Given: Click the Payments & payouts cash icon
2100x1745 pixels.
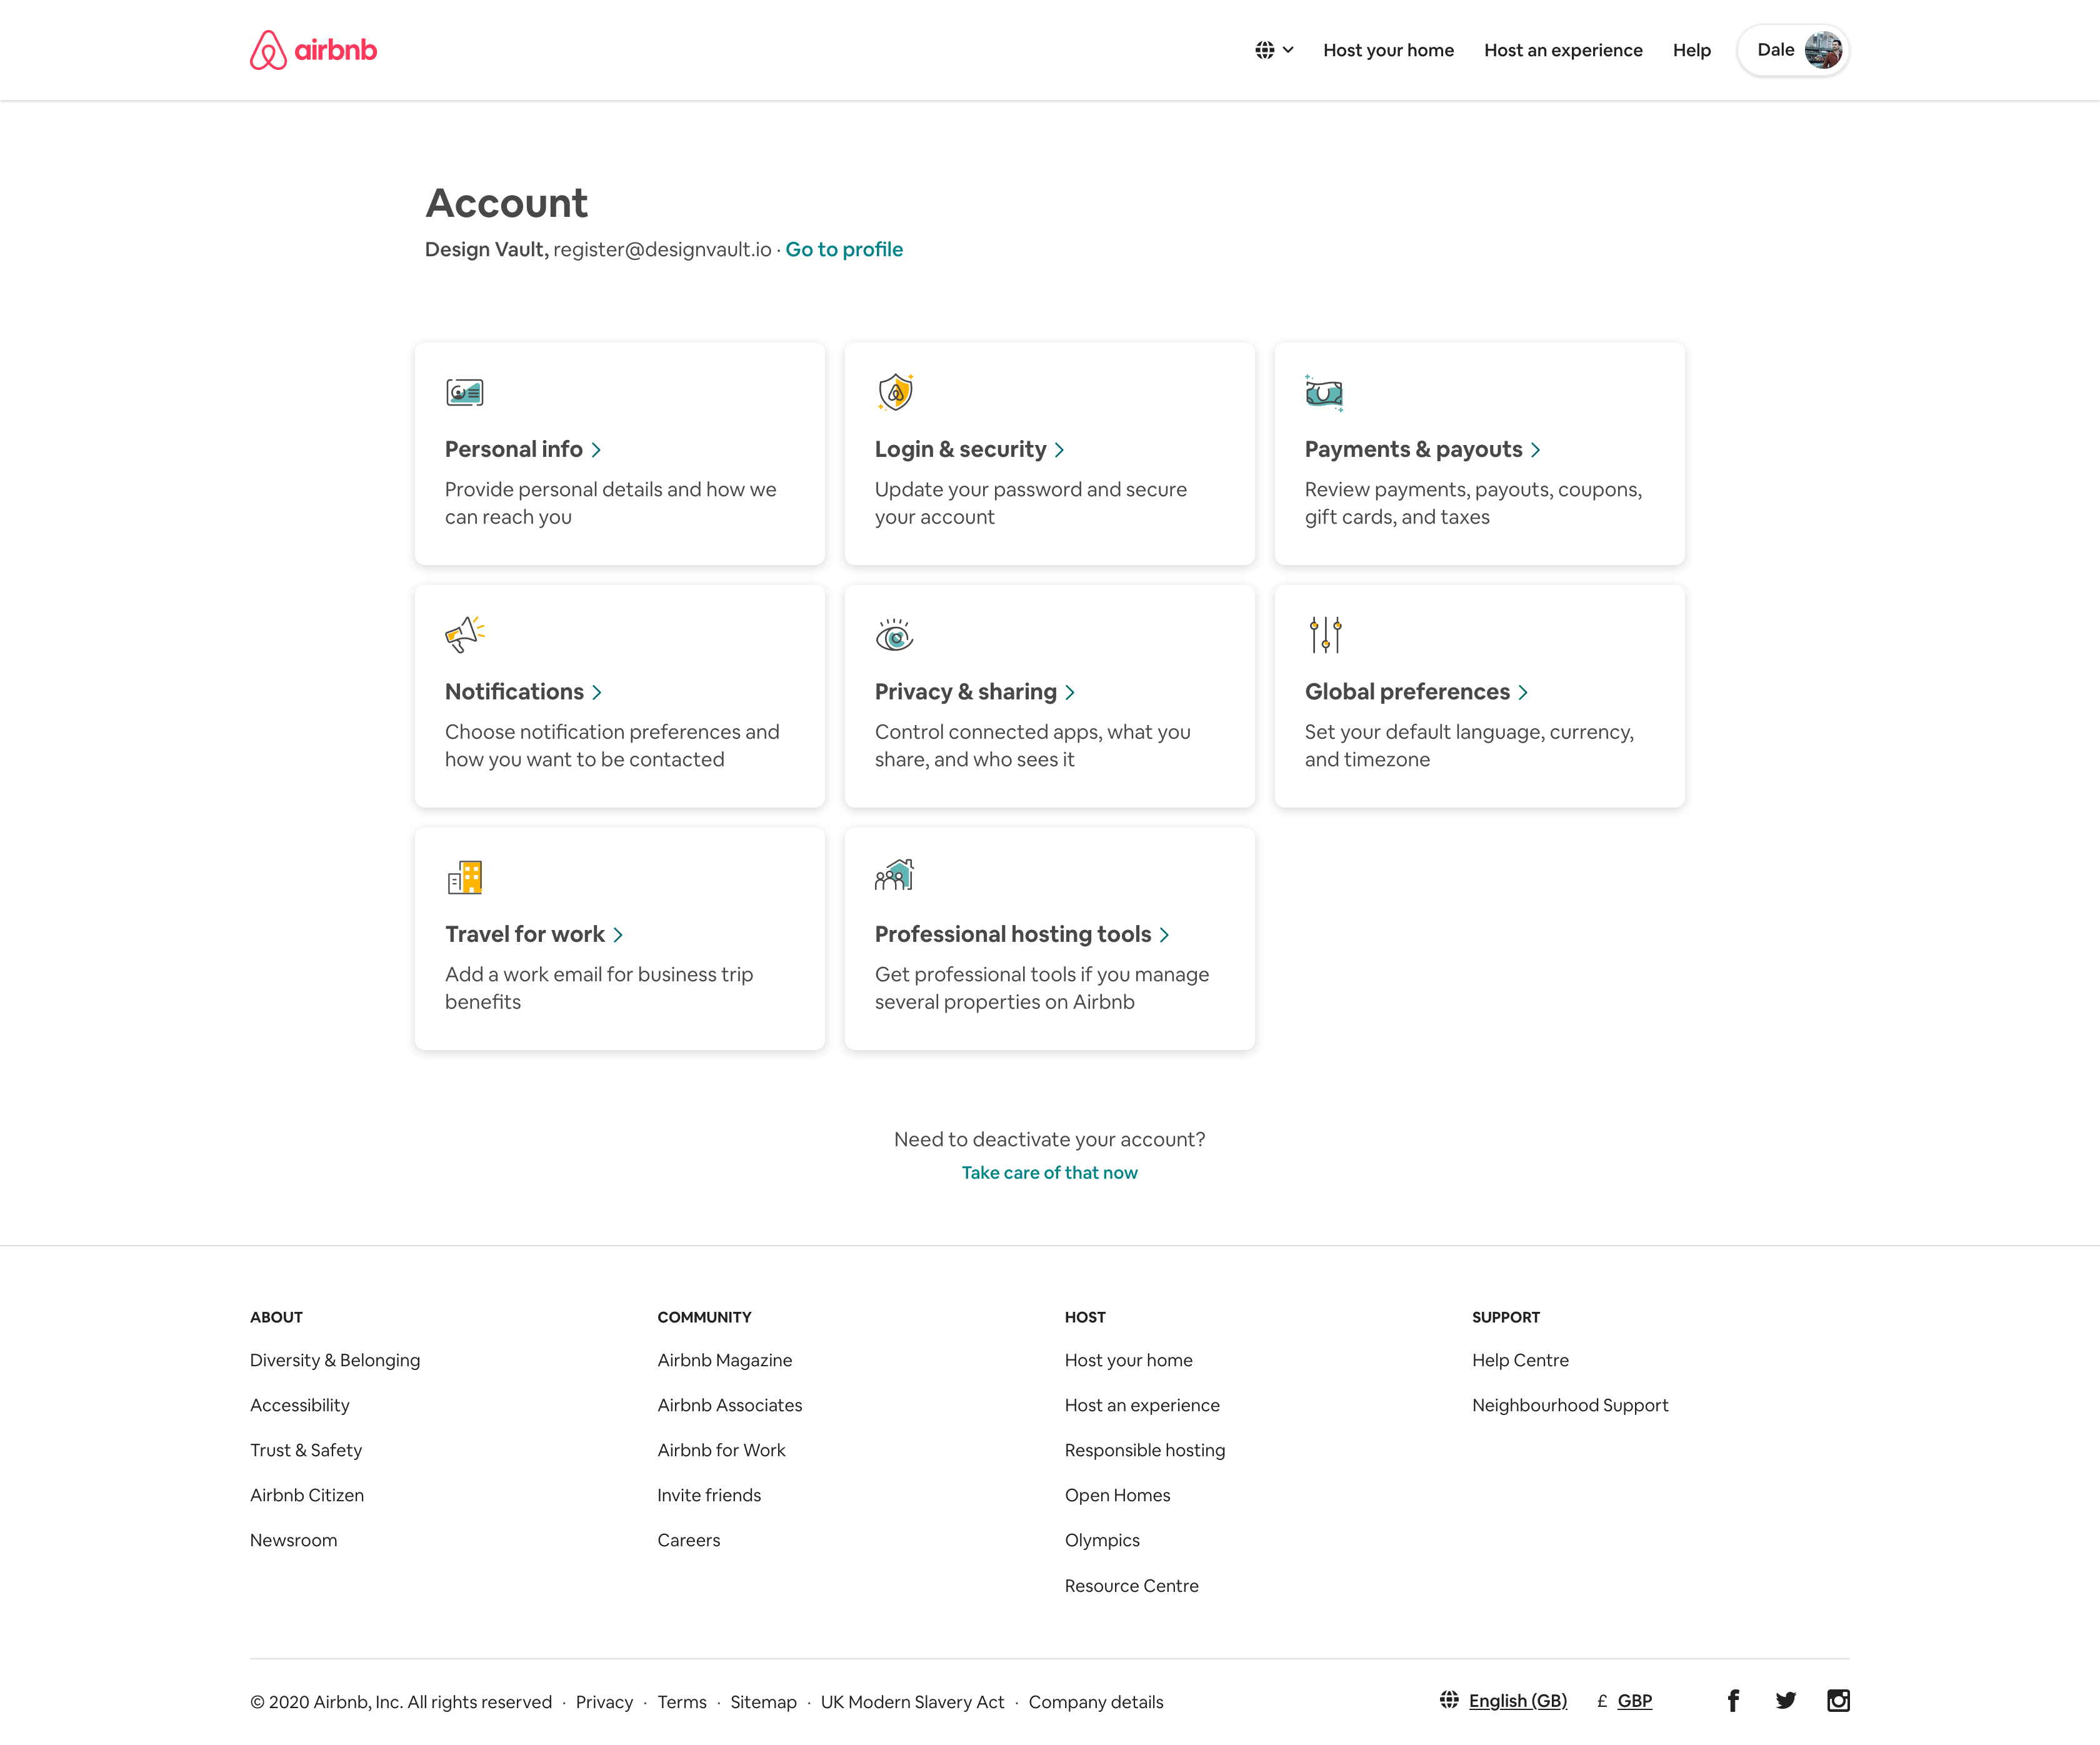Looking at the screenshot, I should (x=1324, y=393).
